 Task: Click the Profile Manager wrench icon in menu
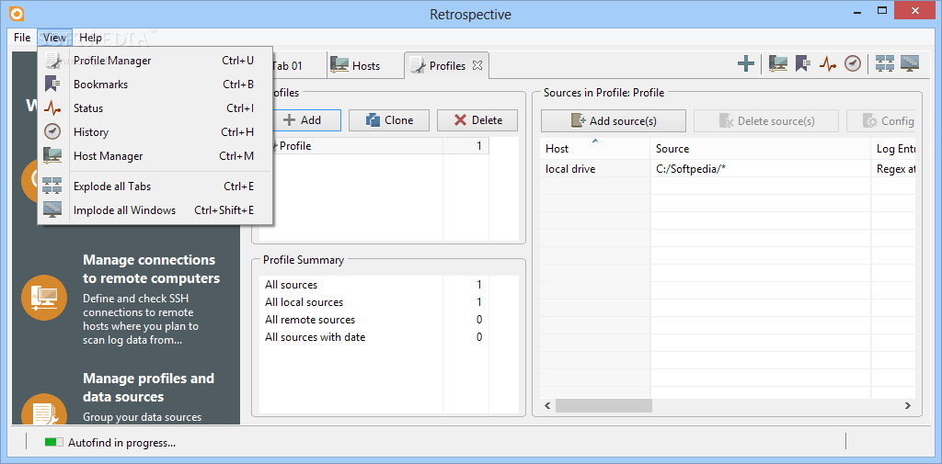[x=52, y=61]
